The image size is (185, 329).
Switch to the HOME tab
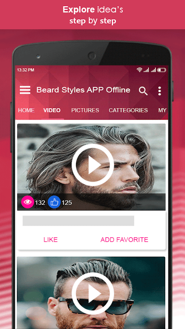26,110
